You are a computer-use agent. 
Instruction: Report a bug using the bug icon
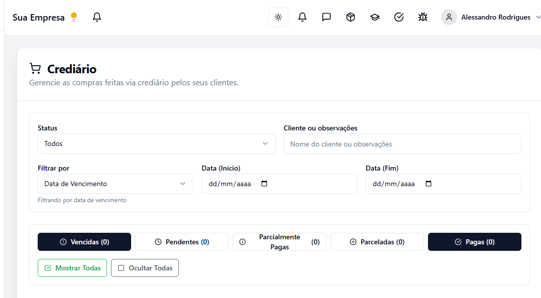(423, 17)
